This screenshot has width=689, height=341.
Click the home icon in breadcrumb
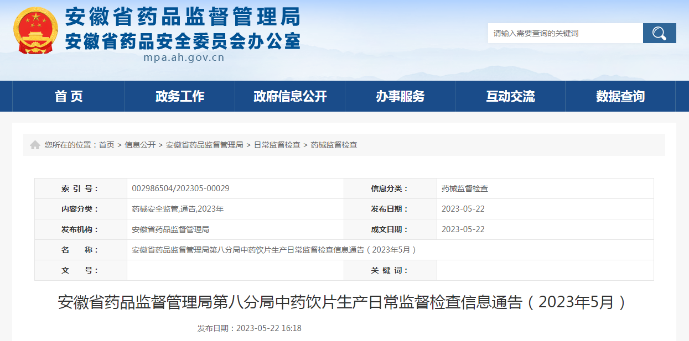tap(35, 145)
